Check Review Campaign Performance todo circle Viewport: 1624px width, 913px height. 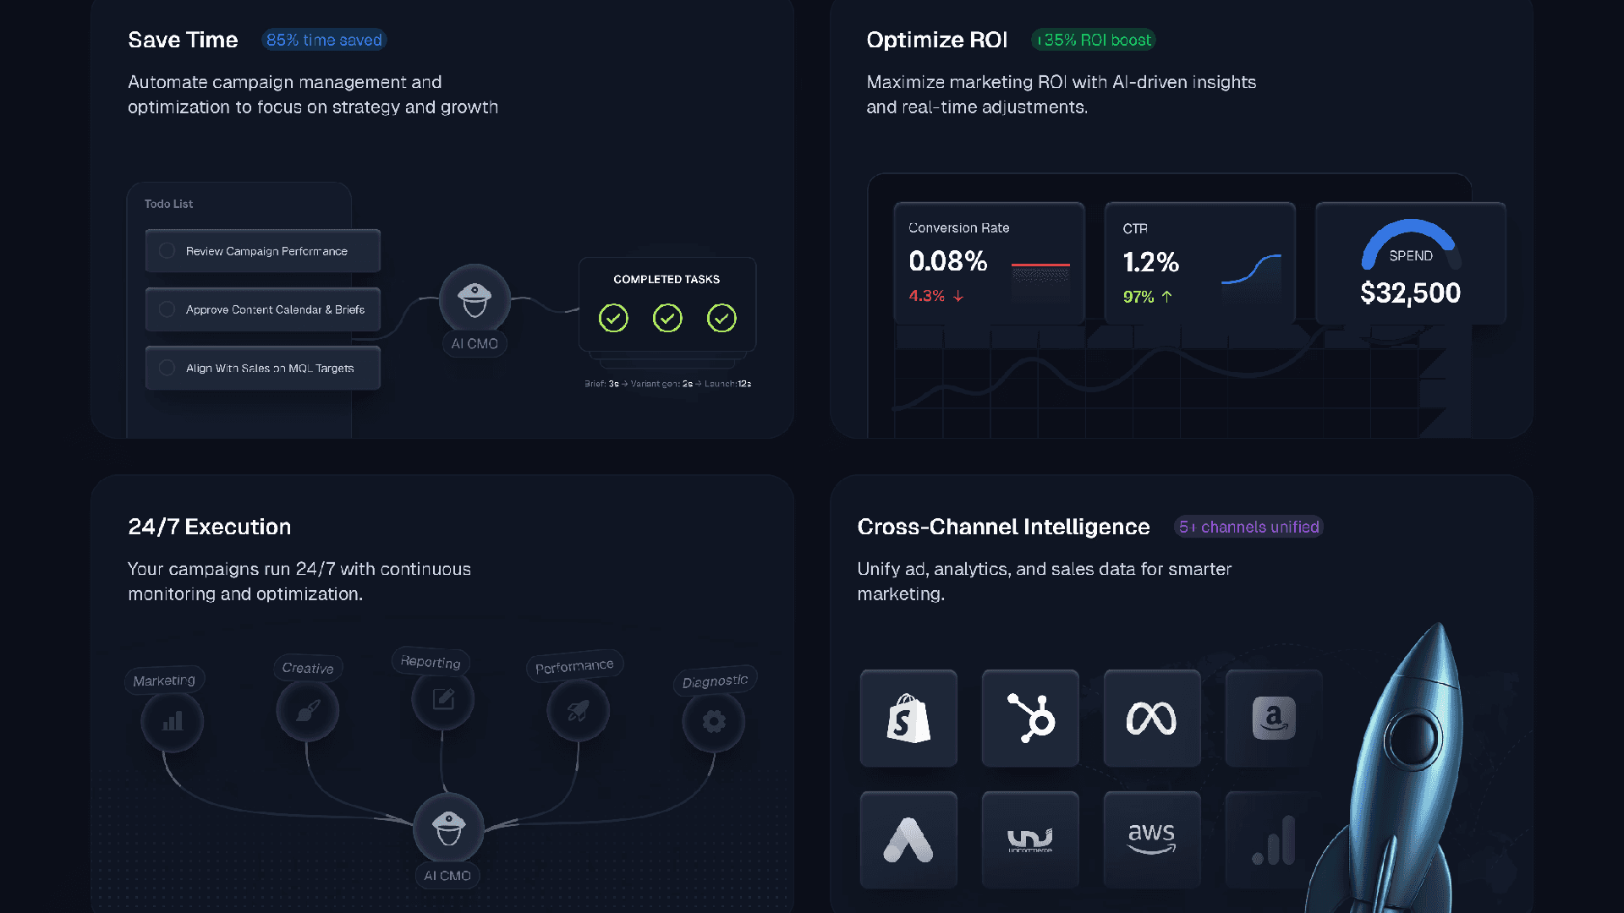click(167, 251)
